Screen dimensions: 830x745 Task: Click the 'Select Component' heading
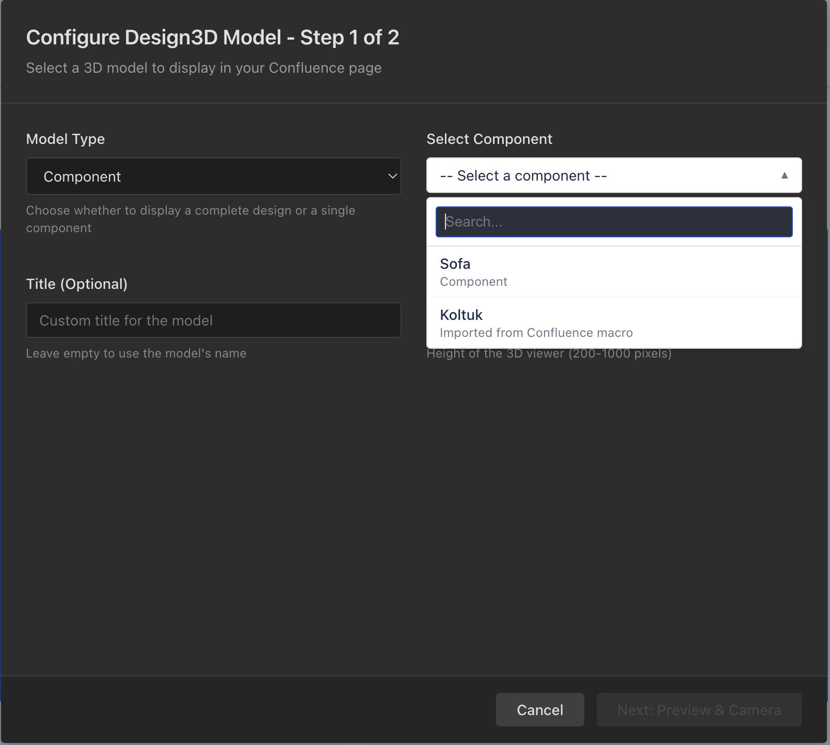coord(489,138)
